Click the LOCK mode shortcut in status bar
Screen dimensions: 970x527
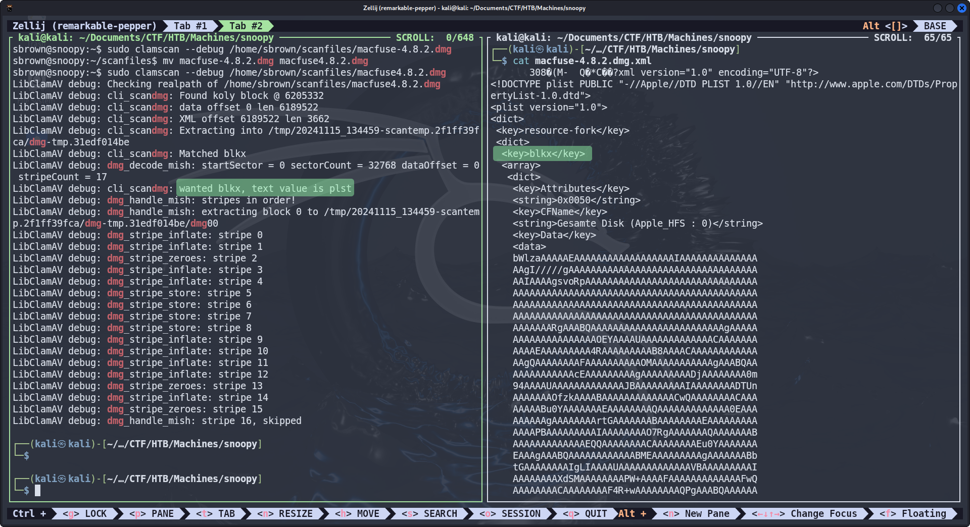[85, 513]
